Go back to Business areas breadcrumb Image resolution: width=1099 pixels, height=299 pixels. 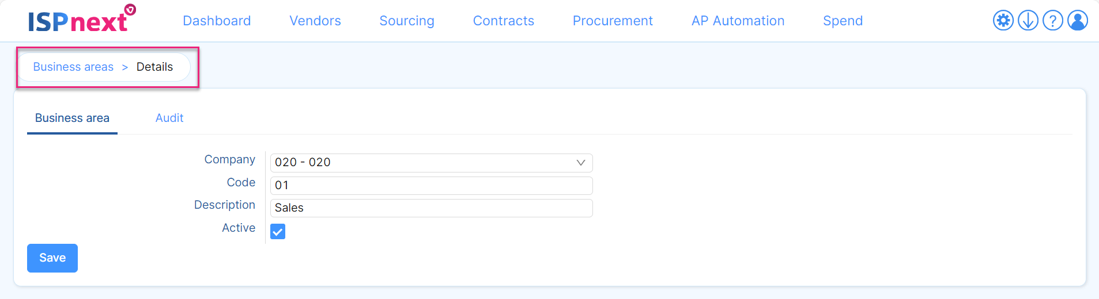73,67
